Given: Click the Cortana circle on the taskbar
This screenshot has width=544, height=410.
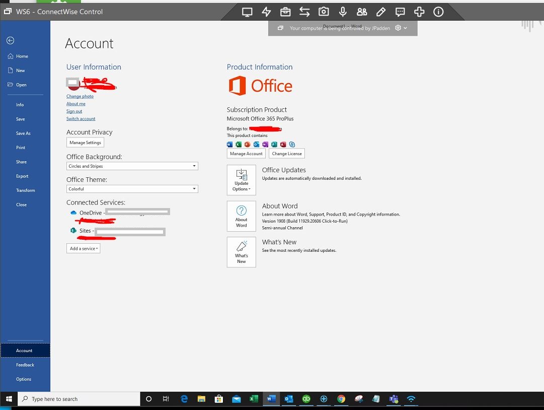Looking at the screenshot, I should [x=148, y=399].
